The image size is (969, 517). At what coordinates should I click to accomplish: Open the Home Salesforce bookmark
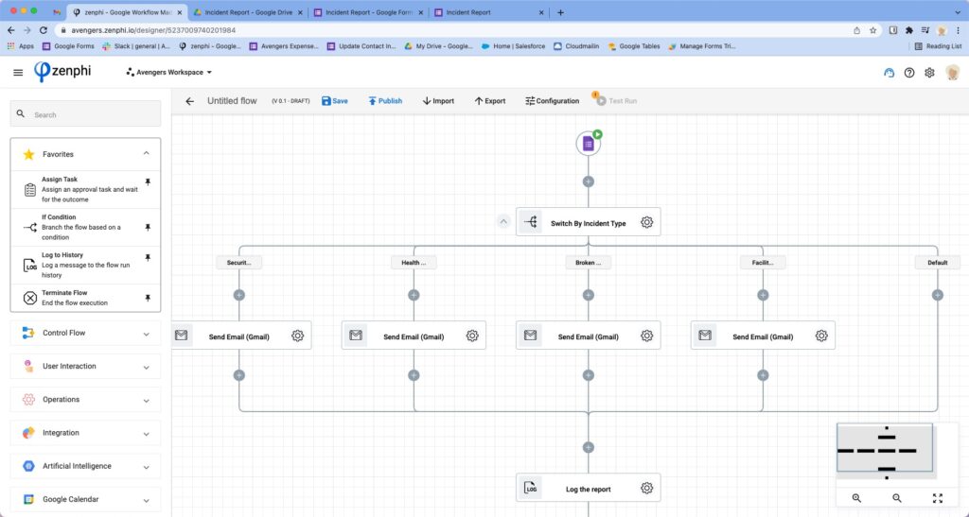click(x=513, y=46)
